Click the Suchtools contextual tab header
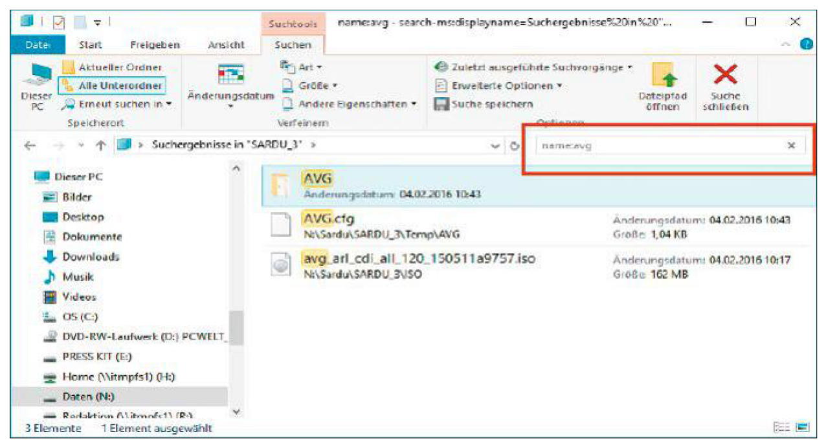 [x=293, y=23]
